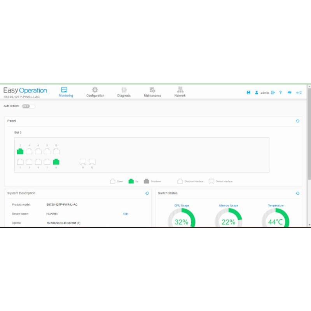Select green port 9 in panel

pyautogui.click(x=56, y=162)
